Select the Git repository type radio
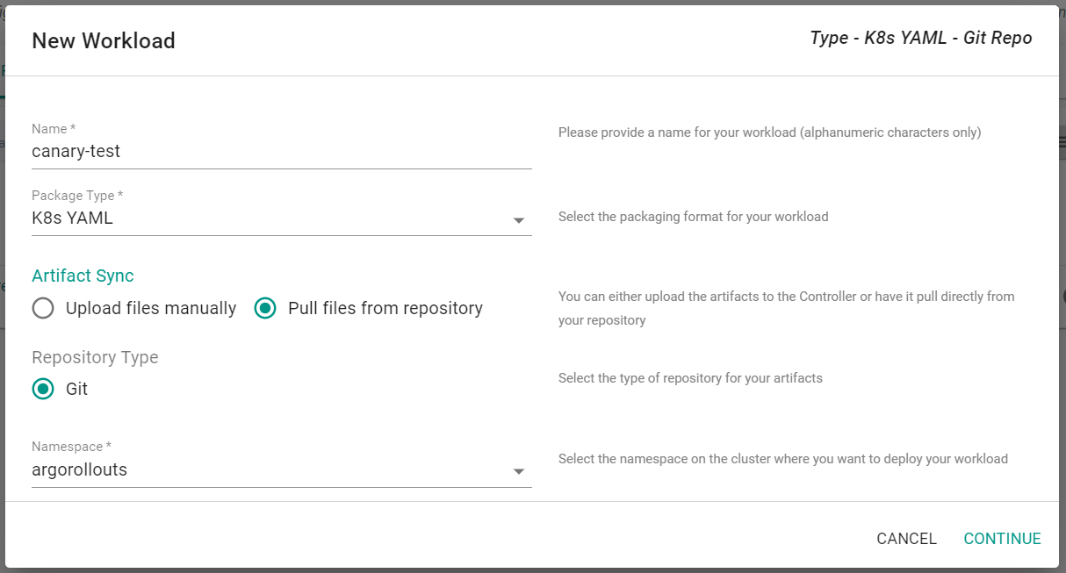The height and width of the screenshot is (573, 1066). point(43,389)
